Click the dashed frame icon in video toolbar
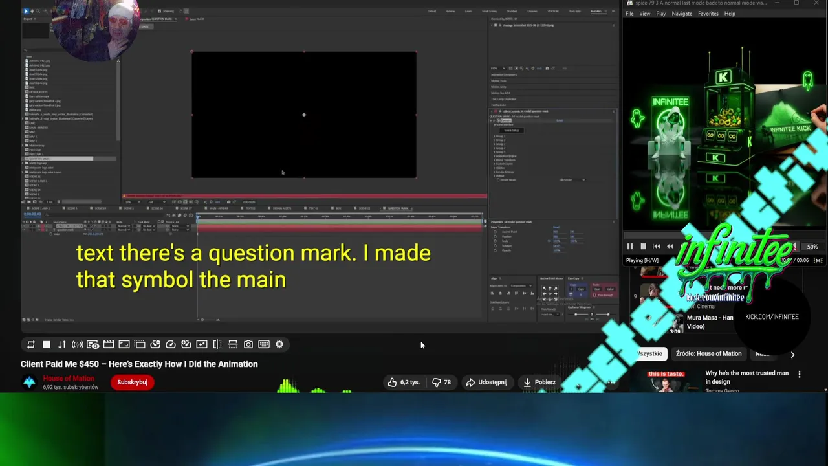This screenshot has width=828, height=466. coord(140,344)
